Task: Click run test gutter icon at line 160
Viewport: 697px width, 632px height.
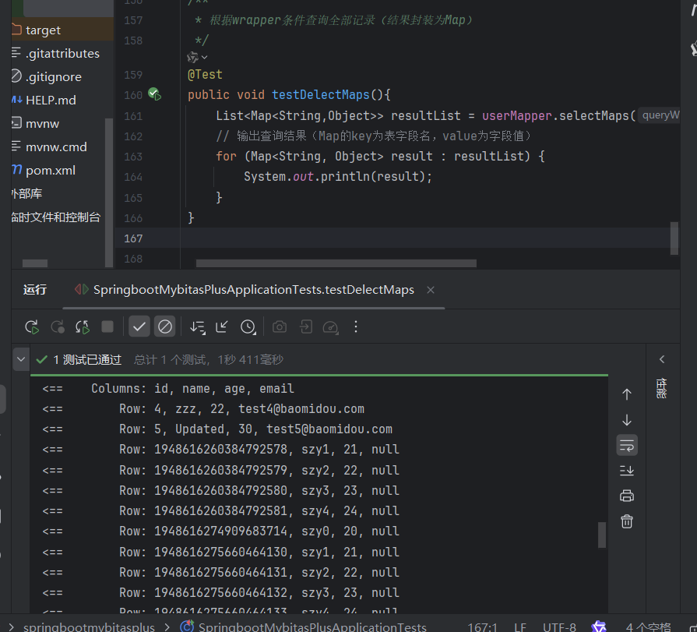Action: click(155, 94)
